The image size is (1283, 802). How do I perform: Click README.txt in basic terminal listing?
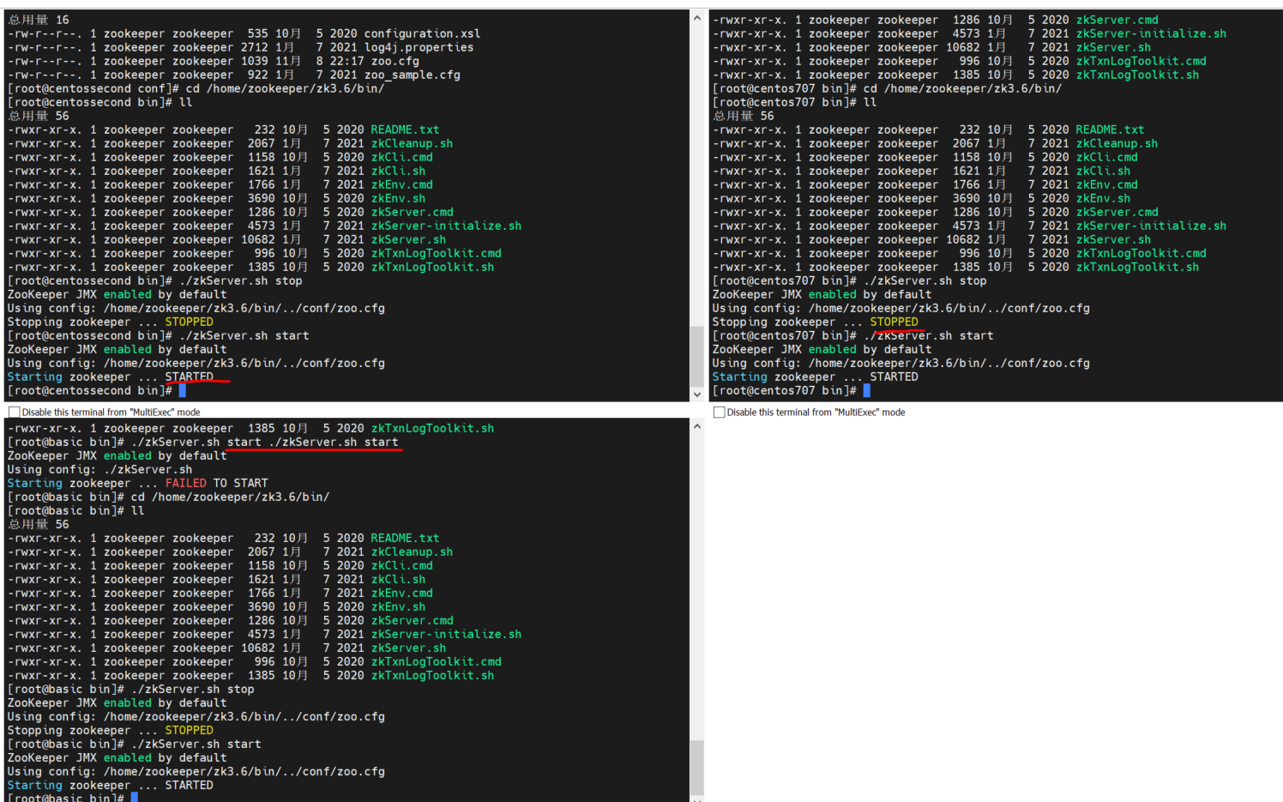coord(405,538)
